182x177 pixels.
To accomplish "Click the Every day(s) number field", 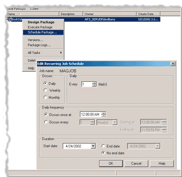I will (87, 84).
